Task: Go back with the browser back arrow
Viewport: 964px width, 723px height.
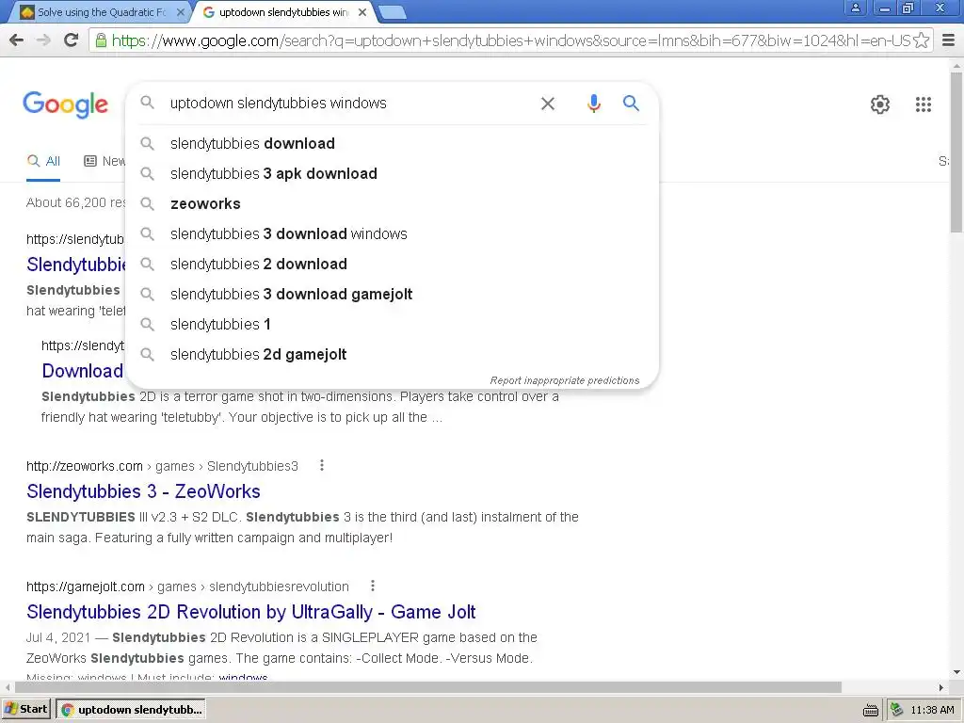Action: [x=17, y=40]
